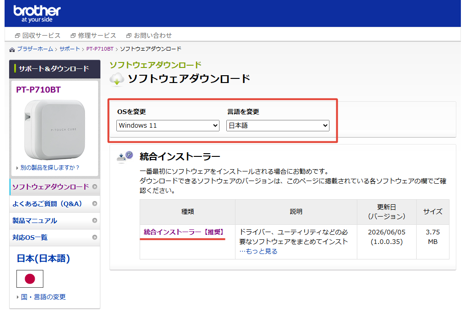The width and height of the screenshot is (465, 321).
Task: Click the cloud download icon by the page heading
Action: 117,79
